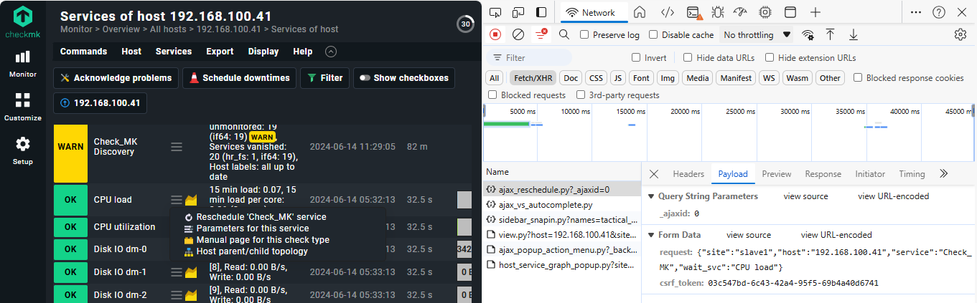Click the record network log button
This screenshot has width=977, height=303.
pos(495,34)
